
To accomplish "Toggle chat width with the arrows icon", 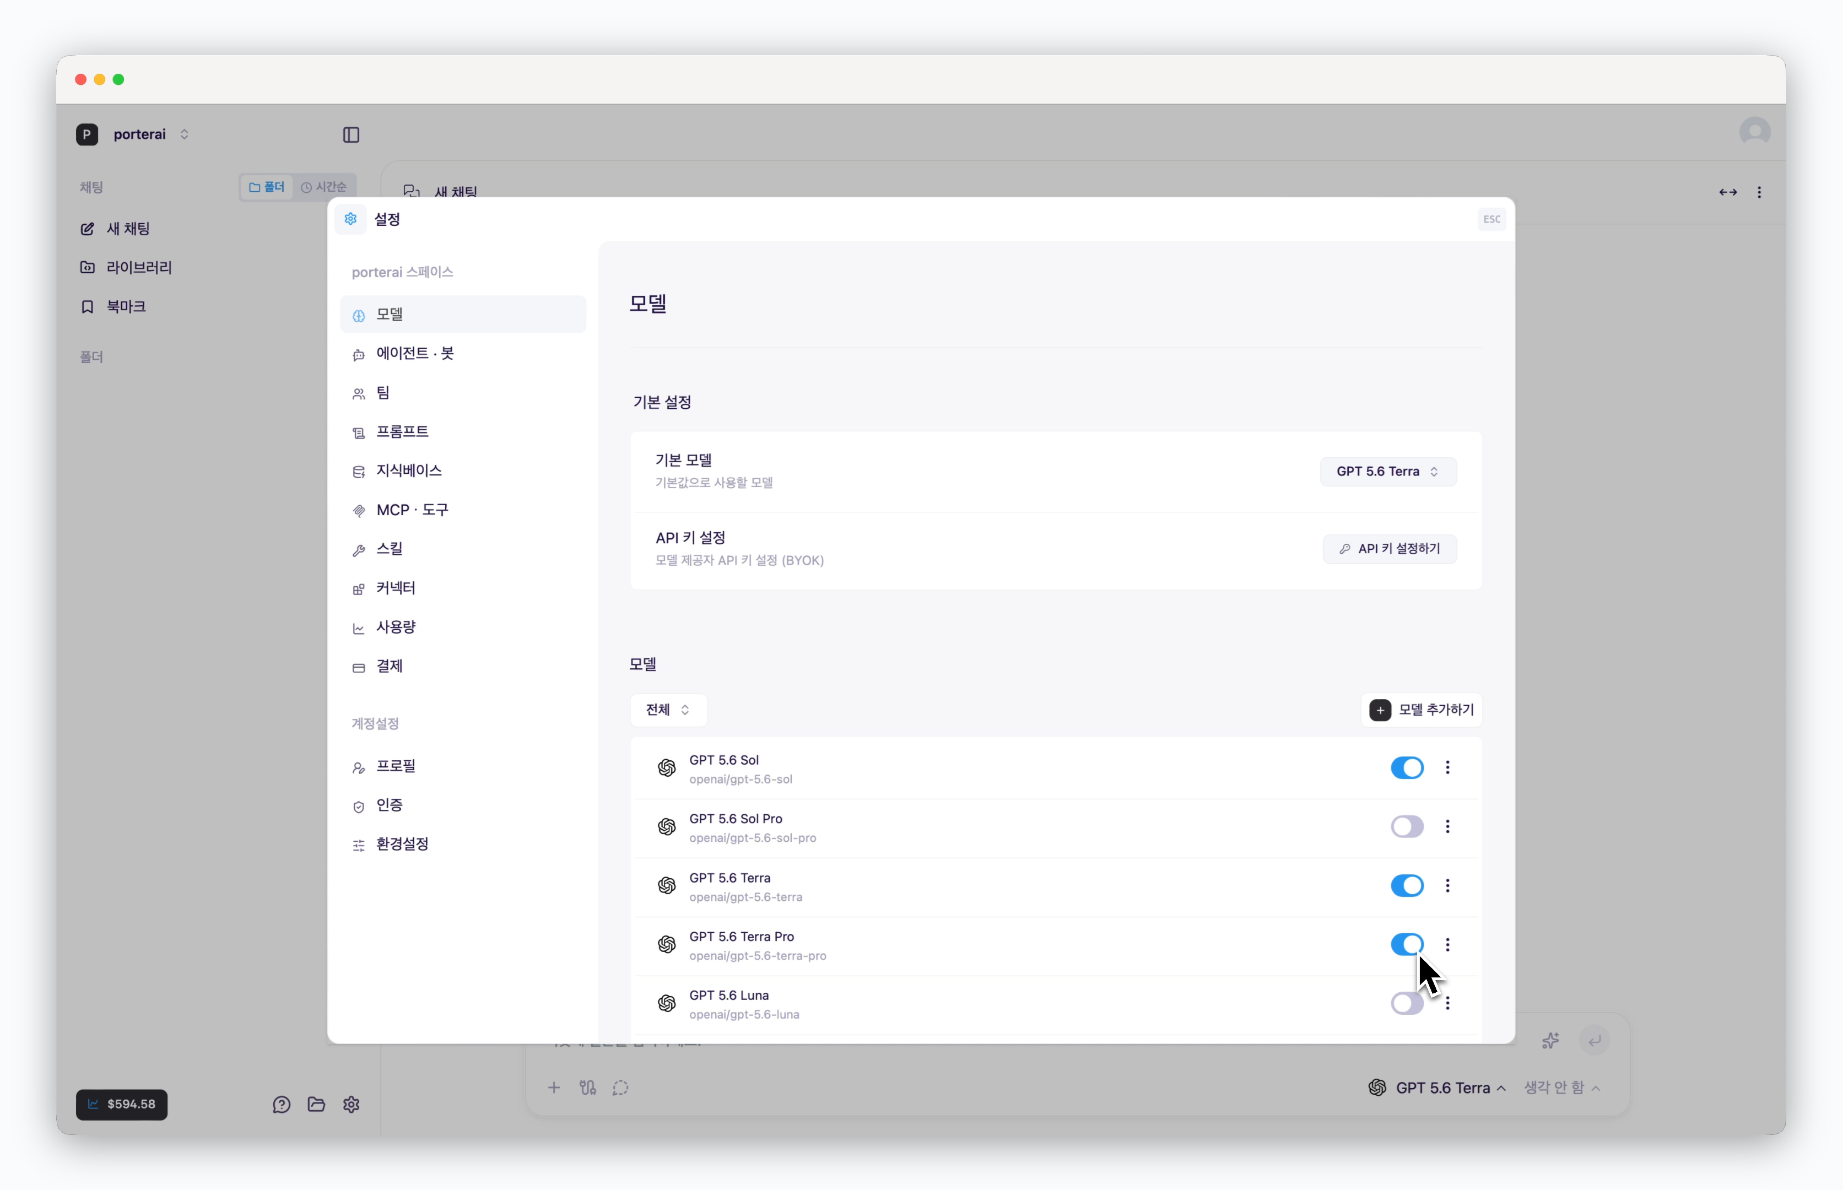I will [x=1728, y=192].
